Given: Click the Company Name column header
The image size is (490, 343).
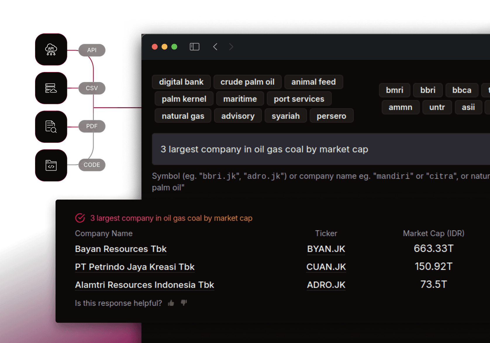Looking at the screenshot, I should 104,233.
